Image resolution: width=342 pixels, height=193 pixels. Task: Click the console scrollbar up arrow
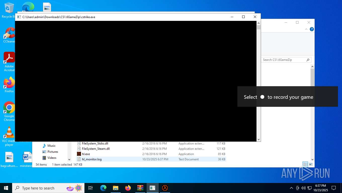click(259, 23)
